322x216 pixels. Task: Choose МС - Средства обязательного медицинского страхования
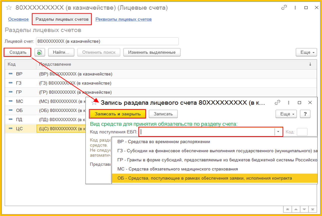pos(215,169)
